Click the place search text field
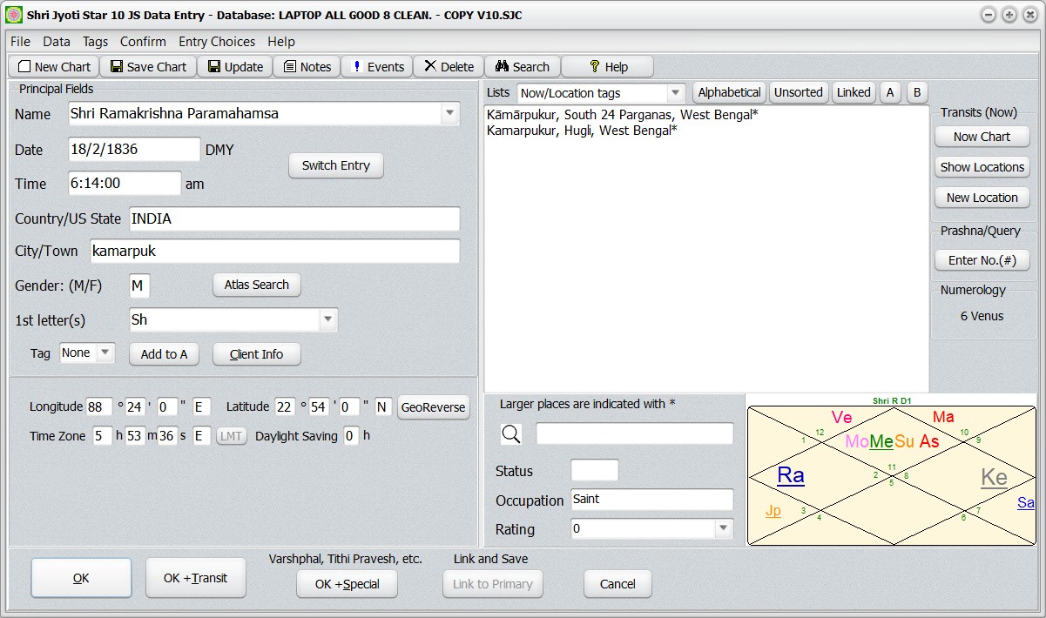This screenshot has height=618, width=1046. click(x=635, y=433)
